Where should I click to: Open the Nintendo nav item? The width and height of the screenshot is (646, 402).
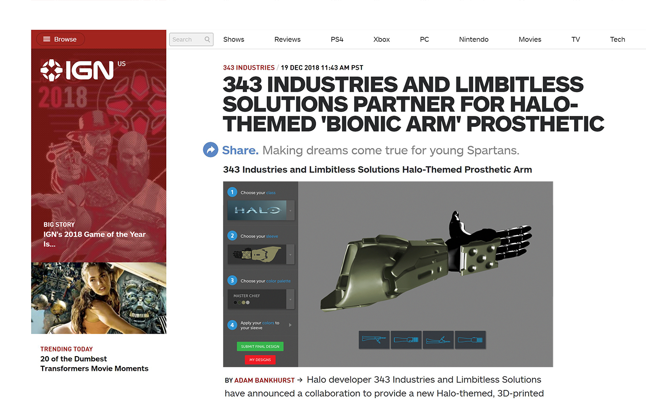[x=474, y=39]
